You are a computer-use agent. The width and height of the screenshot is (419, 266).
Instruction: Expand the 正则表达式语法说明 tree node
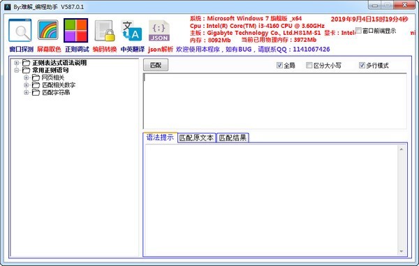pyautogui.click(x=17, y=63)
